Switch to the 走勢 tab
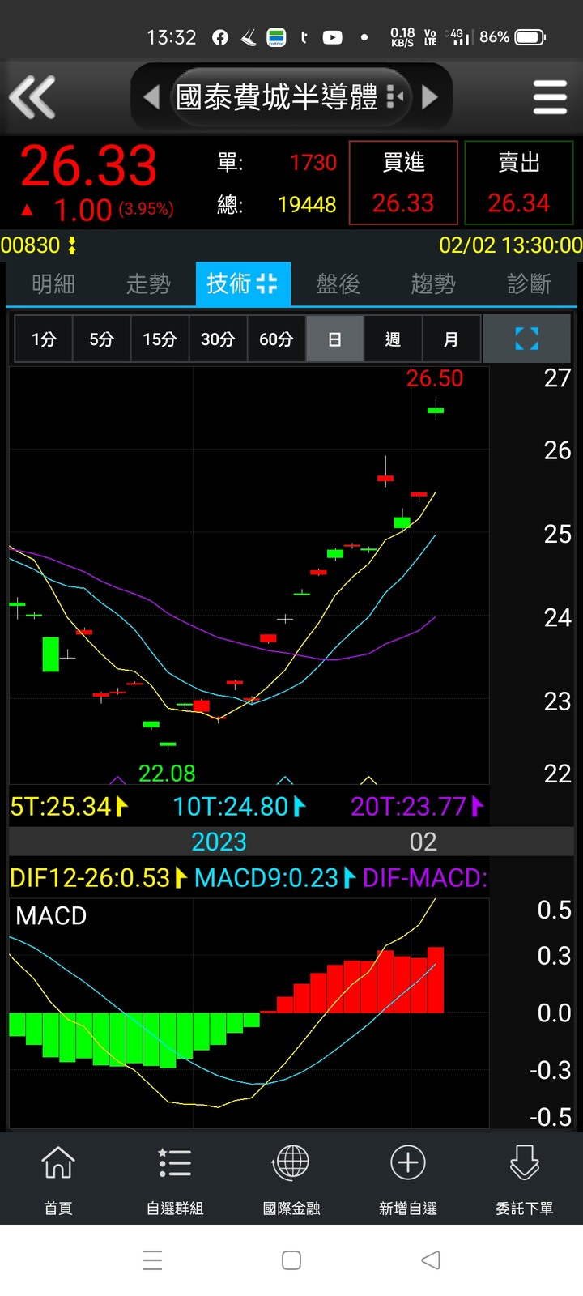Screen dimensions: 583x1296 pyautogui.click(x=148, y=283)
